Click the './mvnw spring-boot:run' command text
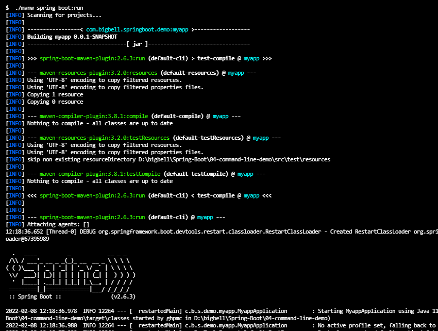Image resolution: width=438 pixels, height=331 pixels. 49,8
